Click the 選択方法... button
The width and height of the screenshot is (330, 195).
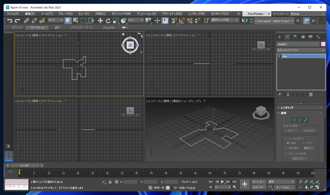click(299, 159)
